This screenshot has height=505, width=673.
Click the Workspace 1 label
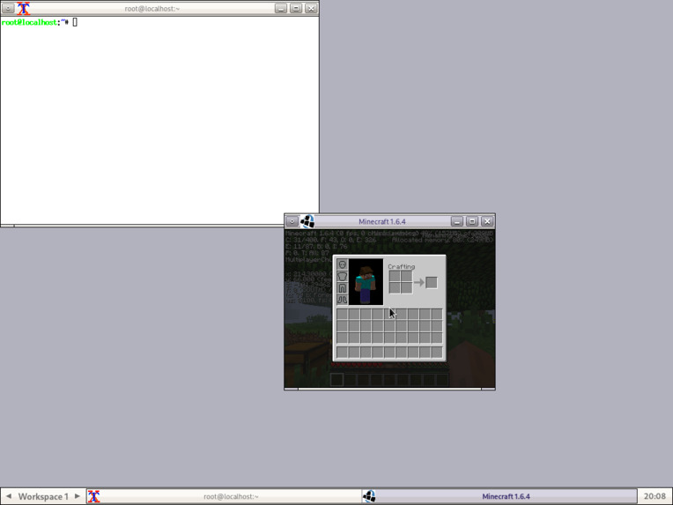click(x=43, y=496)
